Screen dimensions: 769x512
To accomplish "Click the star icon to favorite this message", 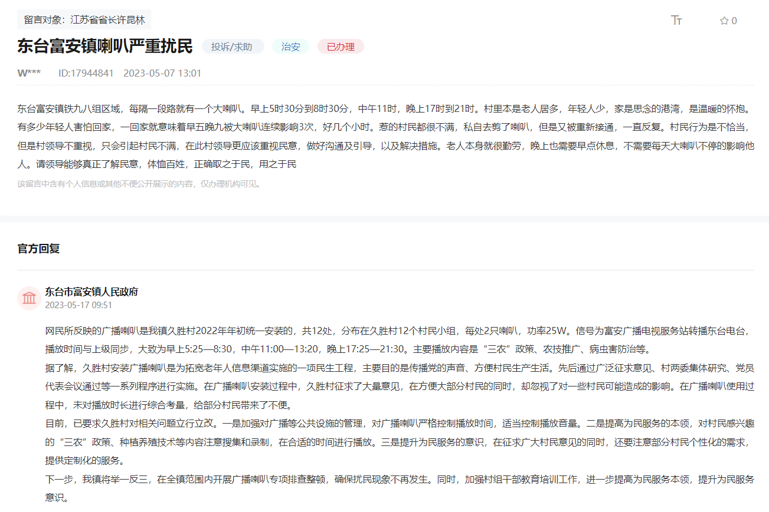I will coord(723,19).
